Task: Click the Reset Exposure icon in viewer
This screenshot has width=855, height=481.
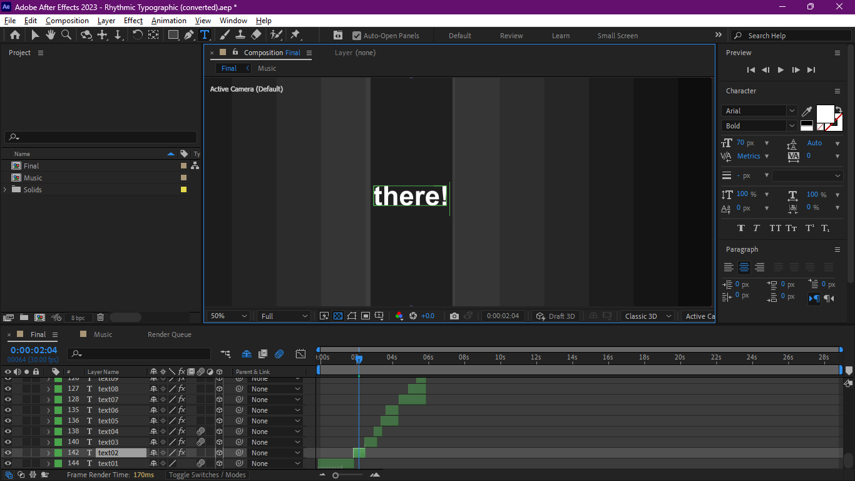Action: [x=412, y=316]
